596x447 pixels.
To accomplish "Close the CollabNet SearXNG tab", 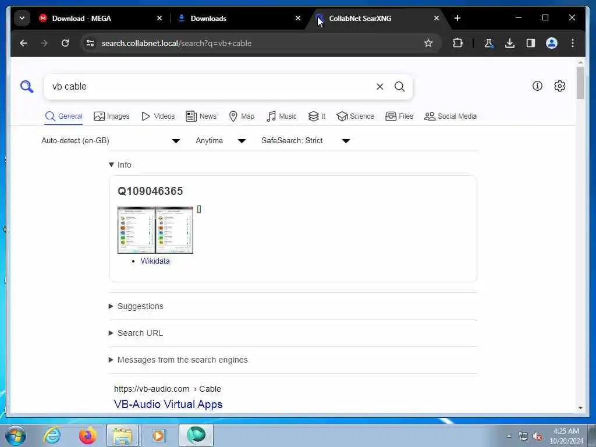I will [437, 18].
